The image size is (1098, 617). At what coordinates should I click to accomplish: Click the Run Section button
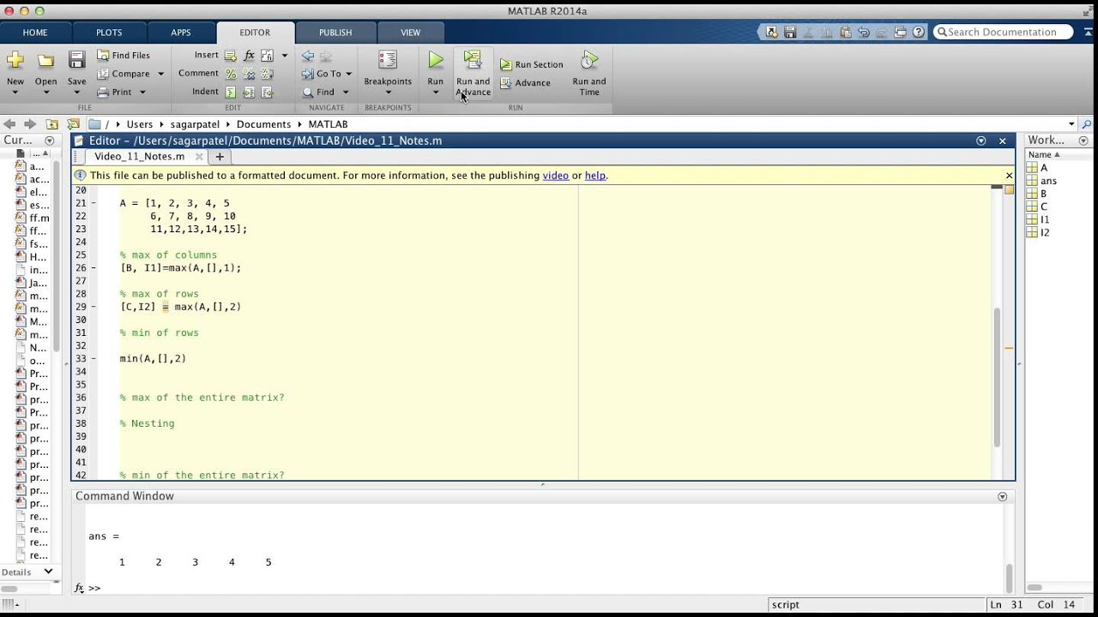coord(532,64)
